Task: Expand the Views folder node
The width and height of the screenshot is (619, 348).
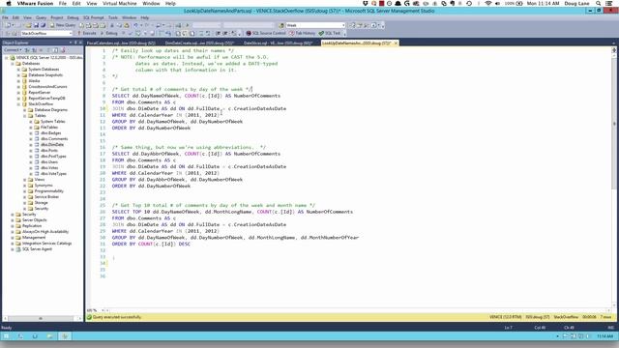Action: click(24, 180)
